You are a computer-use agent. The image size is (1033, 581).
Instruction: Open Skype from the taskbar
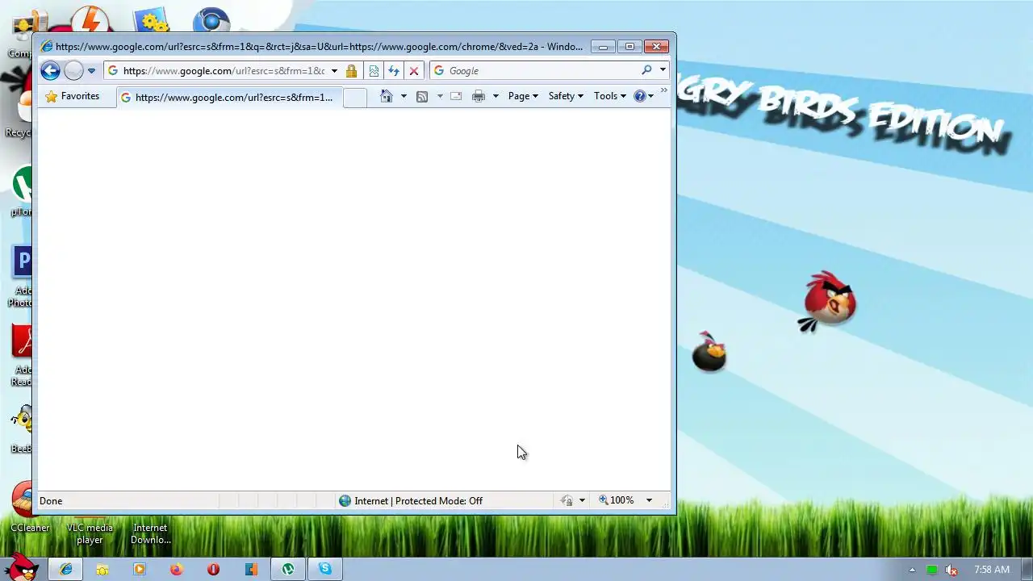click(325, 569)
